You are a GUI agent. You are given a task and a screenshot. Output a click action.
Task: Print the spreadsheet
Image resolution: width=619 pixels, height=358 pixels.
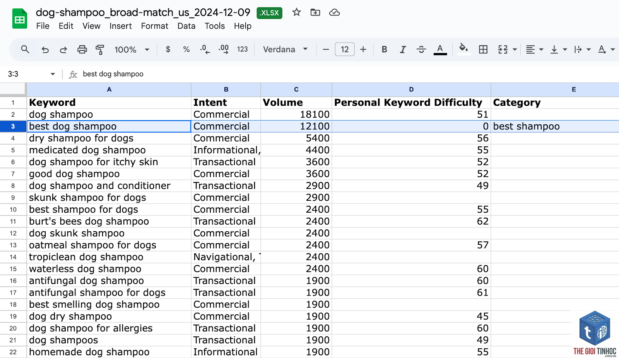point(82,50)
